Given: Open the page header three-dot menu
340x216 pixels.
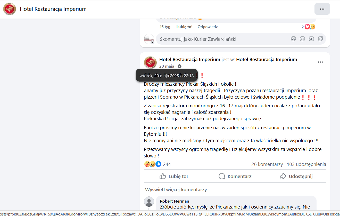Looking at the screenshot, I should point(322,9).
